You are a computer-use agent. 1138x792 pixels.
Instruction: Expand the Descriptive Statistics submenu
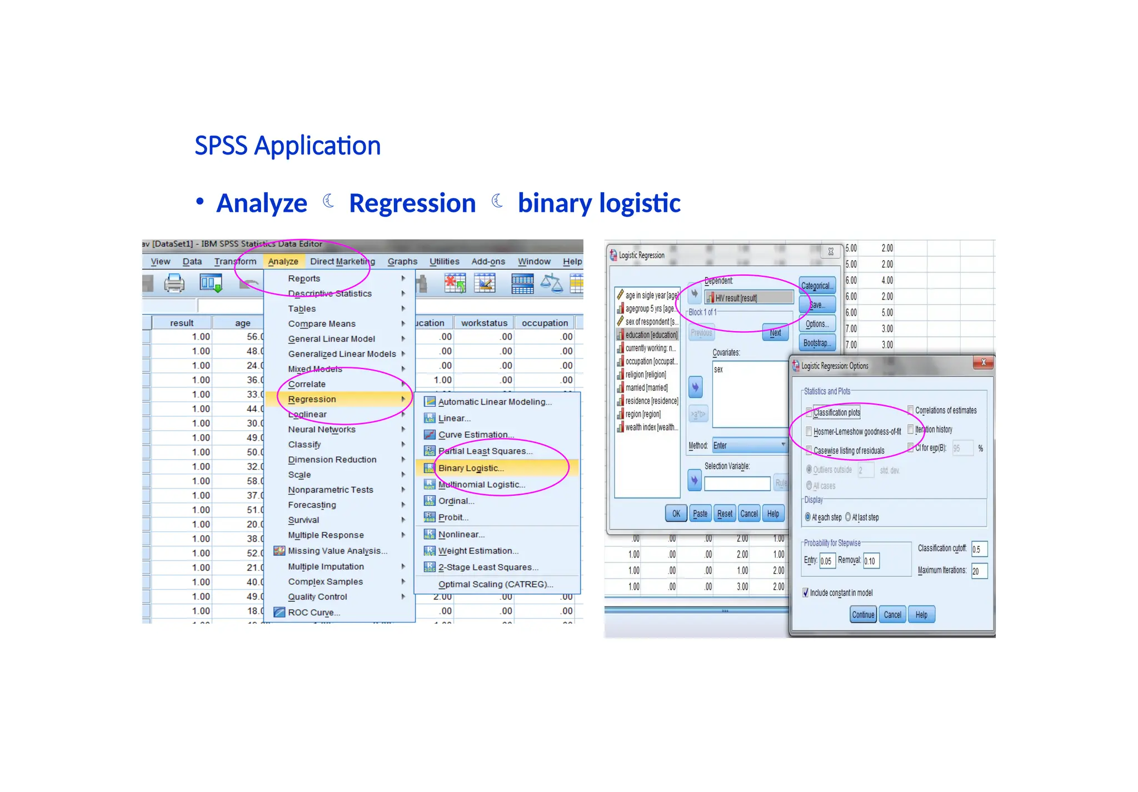click(403, 293)
